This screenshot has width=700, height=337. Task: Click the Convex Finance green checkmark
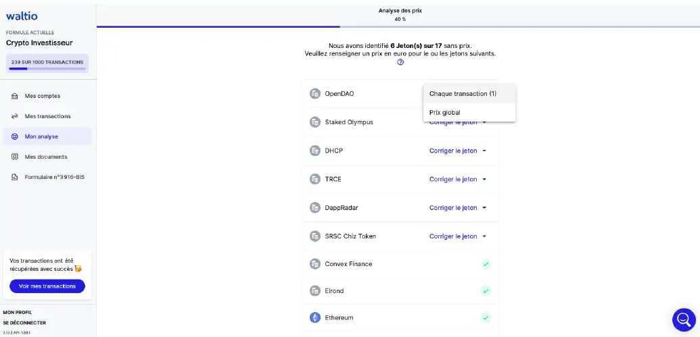(486, 264)
